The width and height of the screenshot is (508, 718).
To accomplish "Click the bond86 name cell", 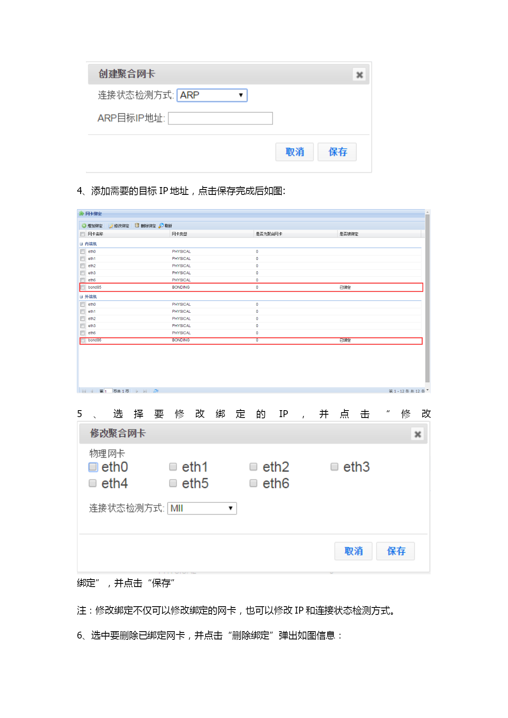I will pos(95,340).
